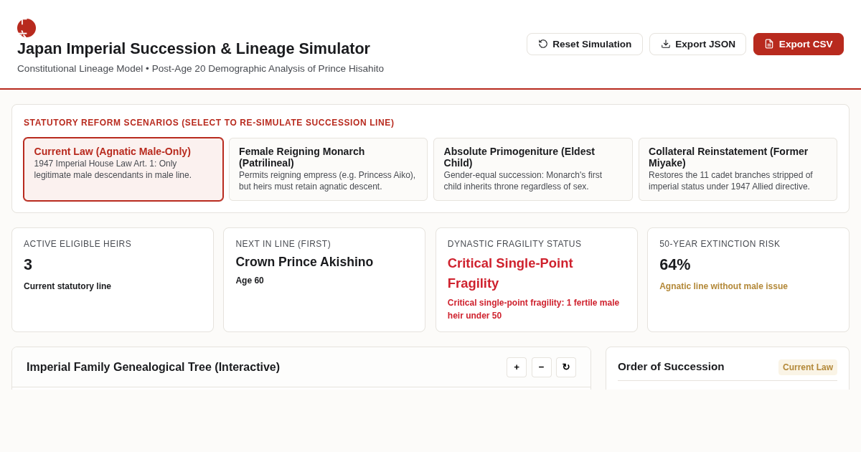Click the Imperial Family Genealogical Tree heading
Screen dimensions: 861x452
[154, 367]
